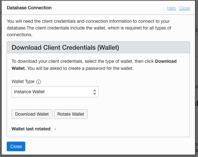
Task: Click the Rotate Wallet button
Action: coord(71,114)
